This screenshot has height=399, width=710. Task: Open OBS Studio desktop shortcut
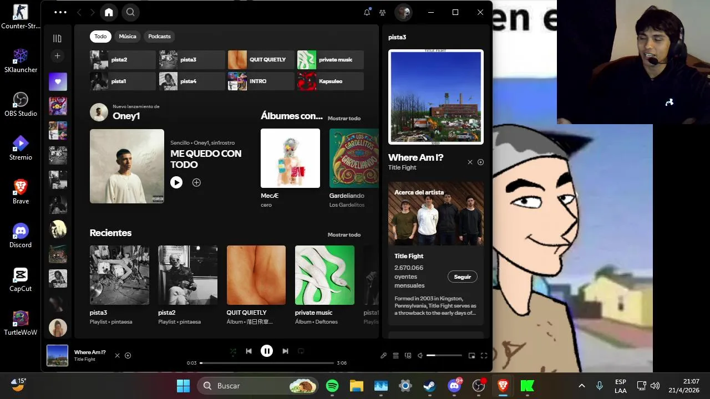21,104
